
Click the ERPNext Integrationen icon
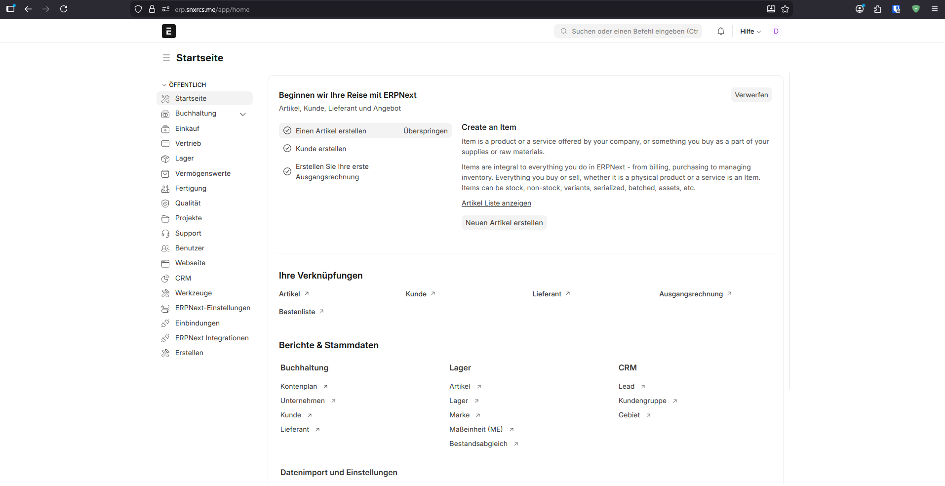(x=165, y=338)
